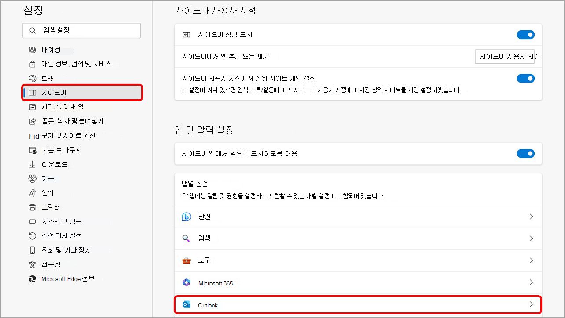The image size is (565, 318).
Task: Open the 검색 app settings row
Action: 358,238
